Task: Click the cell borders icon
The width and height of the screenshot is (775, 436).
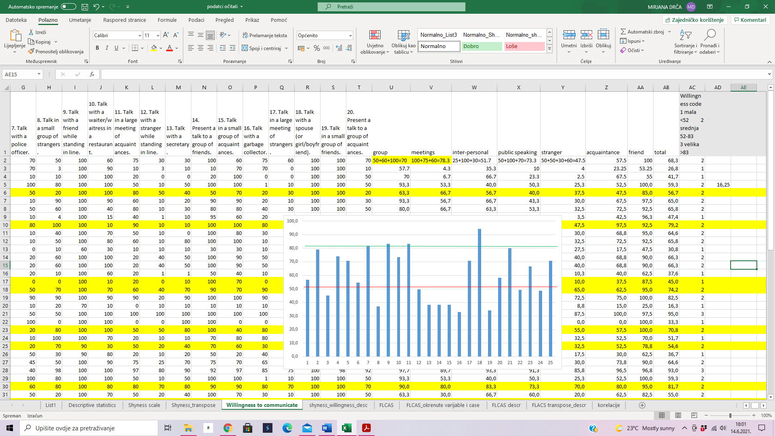Action: click(135, 48)
